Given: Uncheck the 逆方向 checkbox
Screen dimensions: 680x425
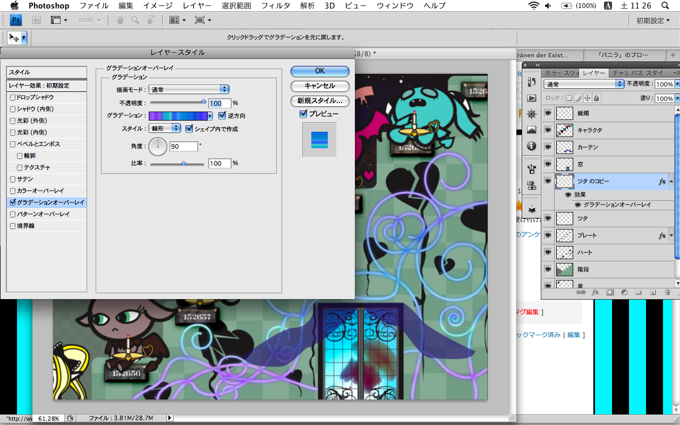Looking at the screenshot, I should tap(222, 115).
